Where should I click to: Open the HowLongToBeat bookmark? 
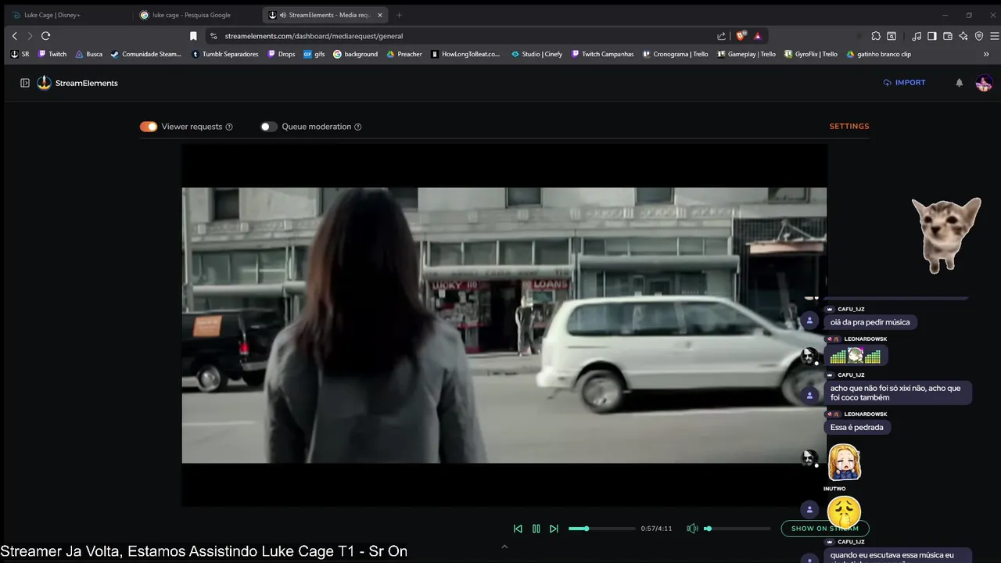(x=465, y=54)
